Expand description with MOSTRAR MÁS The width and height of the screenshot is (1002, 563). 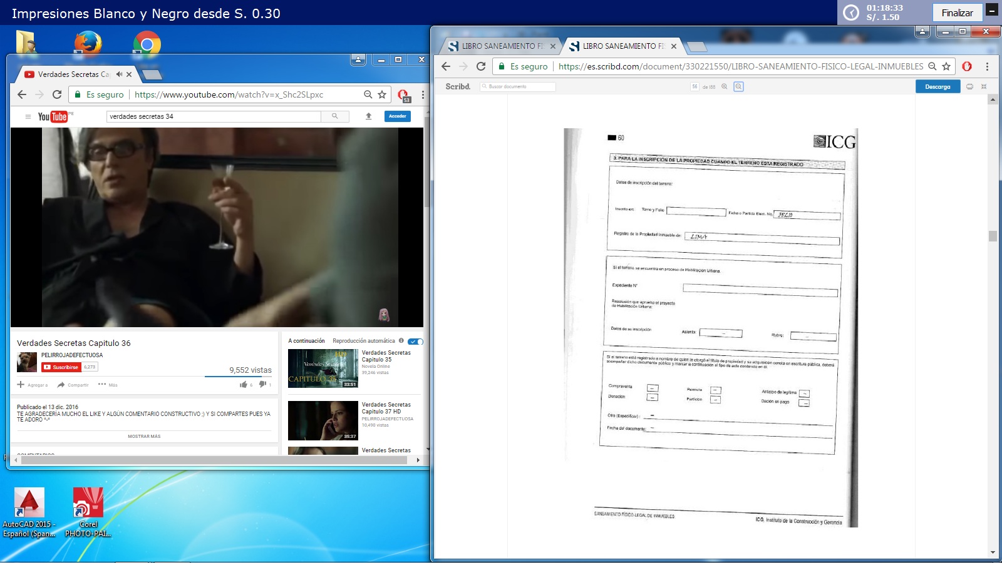[x=144, y=437]
